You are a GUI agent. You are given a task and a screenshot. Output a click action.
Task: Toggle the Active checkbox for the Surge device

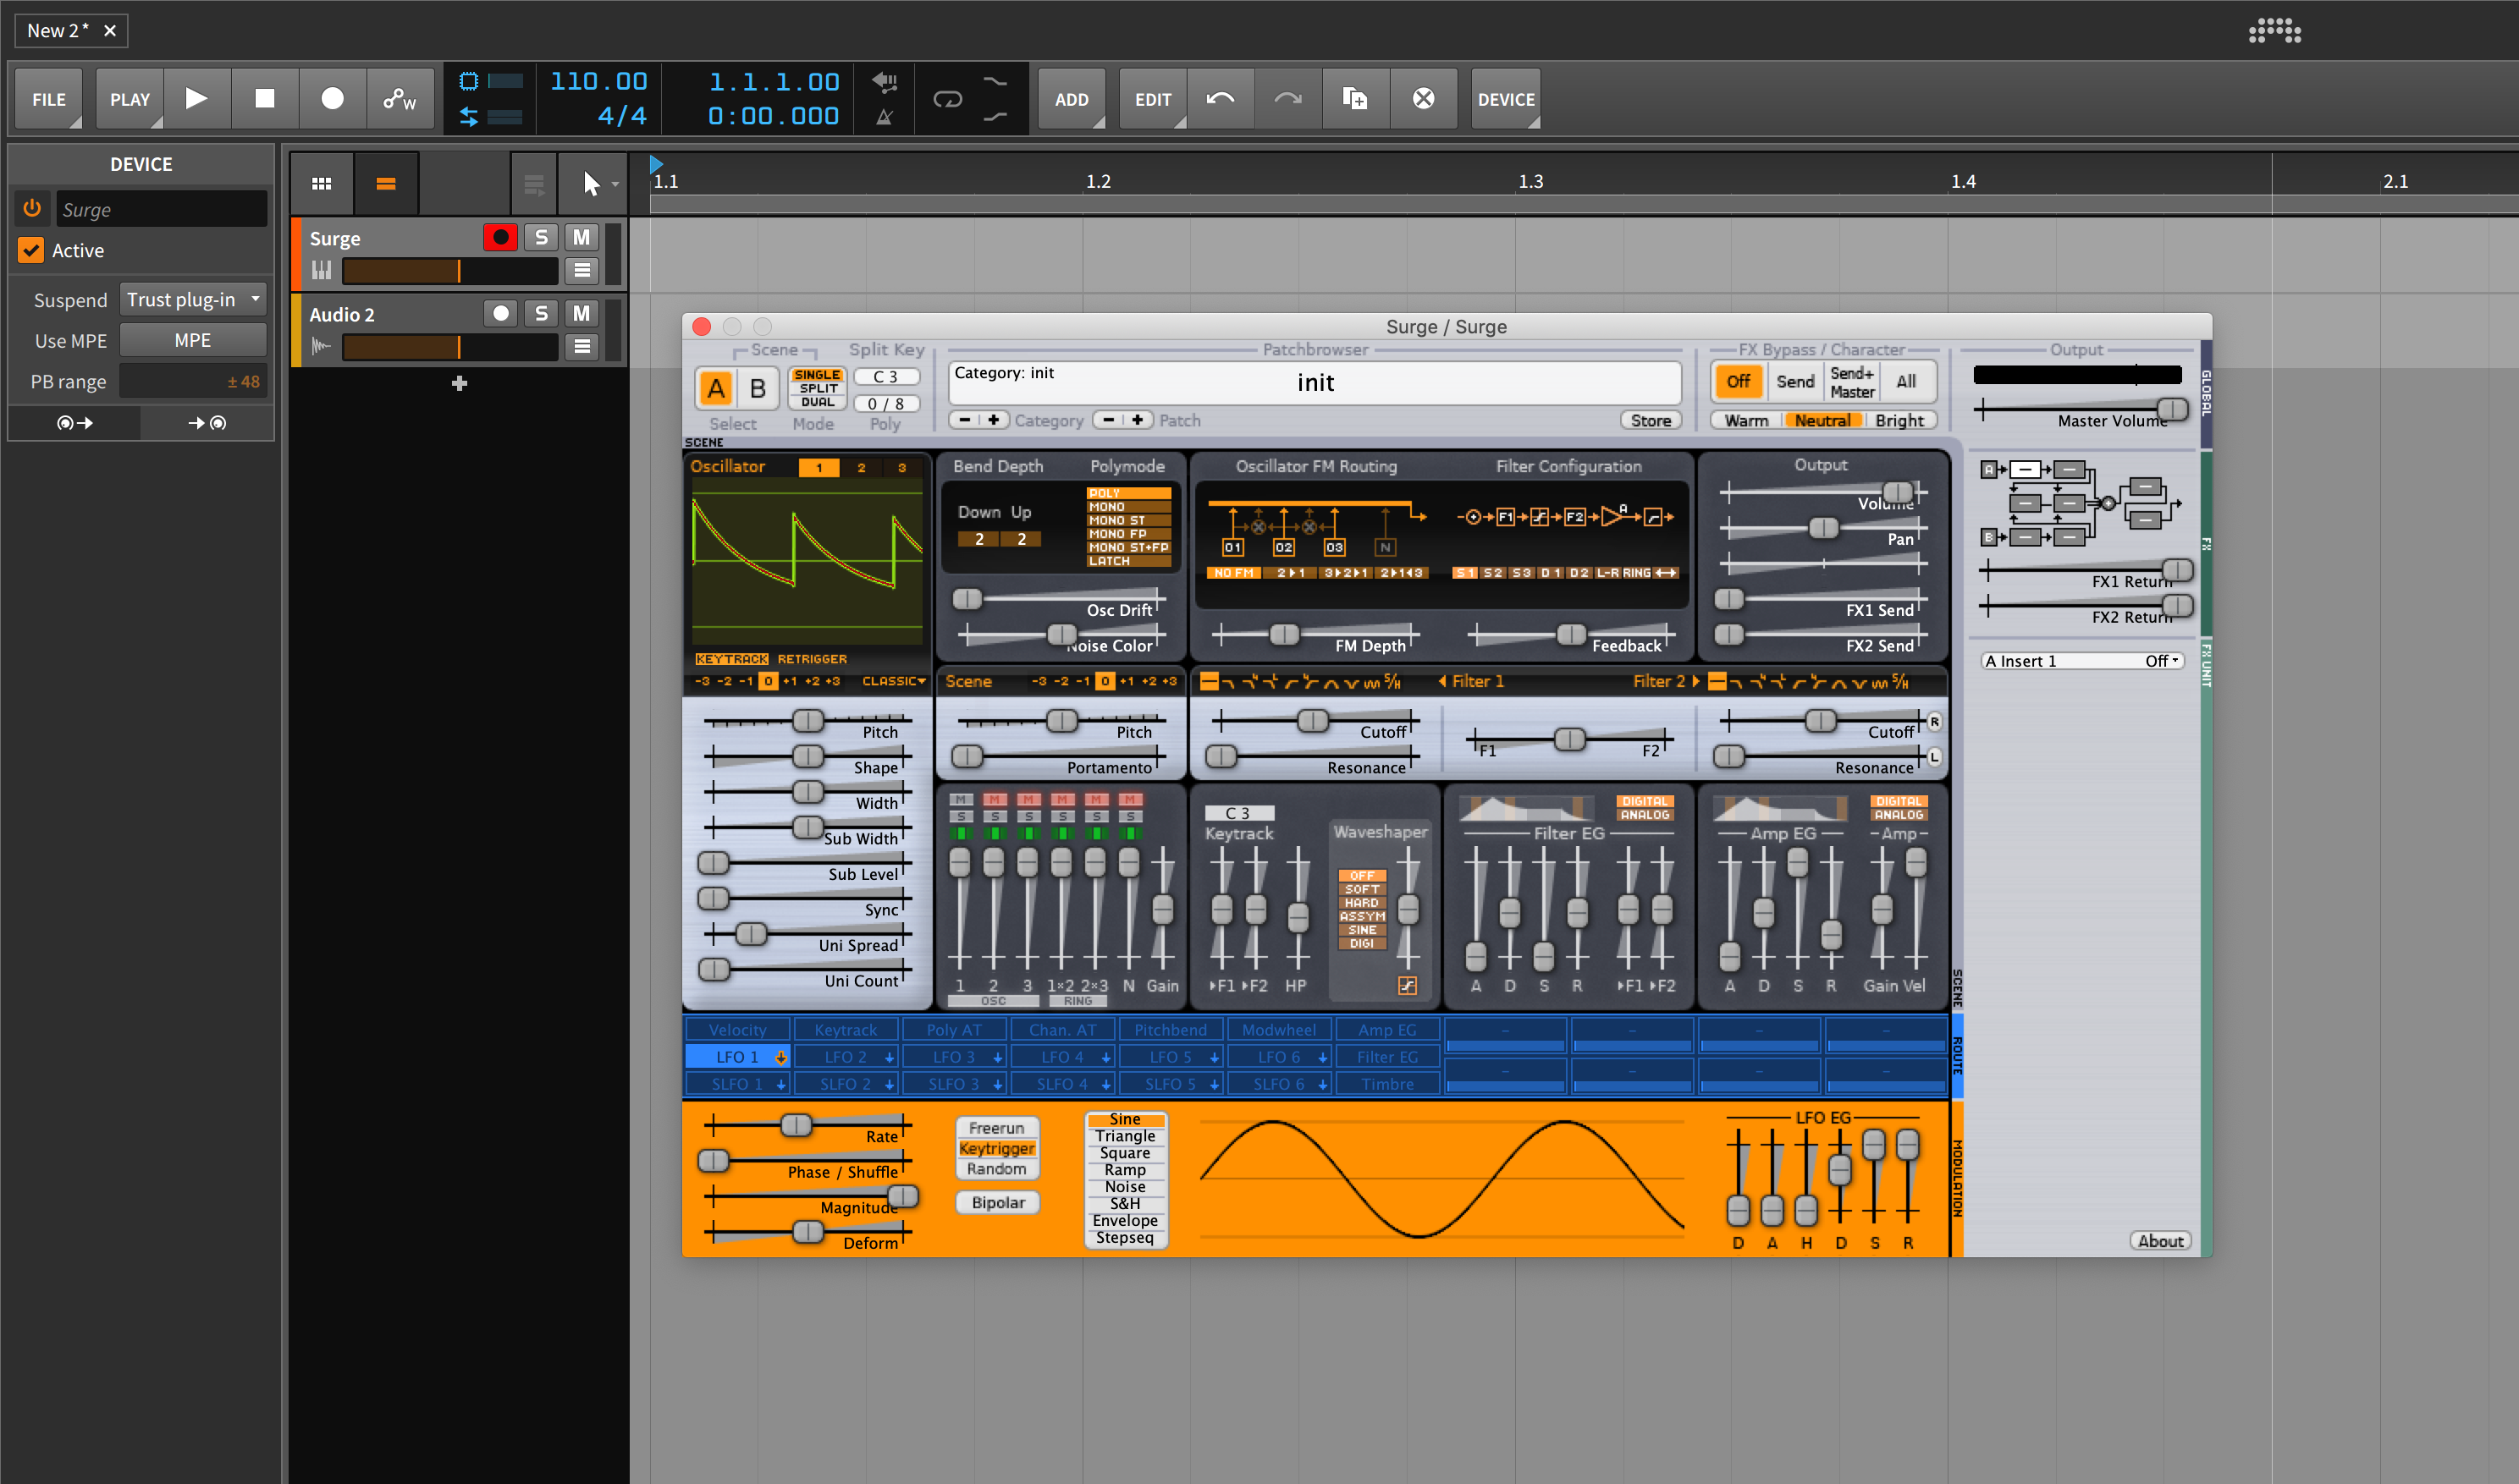30,250
